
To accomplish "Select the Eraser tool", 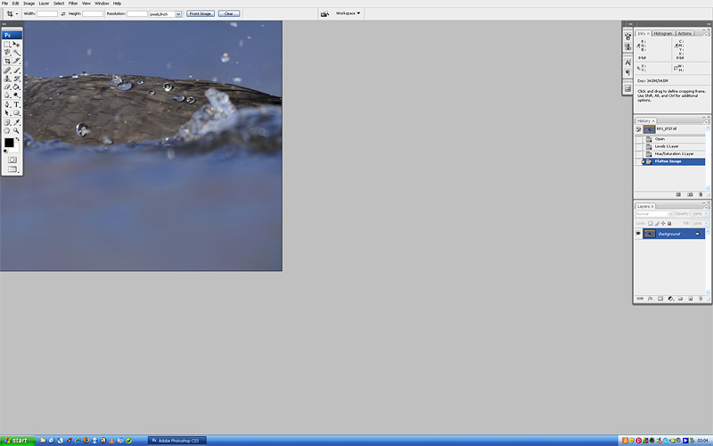I will tap(7, 87).
